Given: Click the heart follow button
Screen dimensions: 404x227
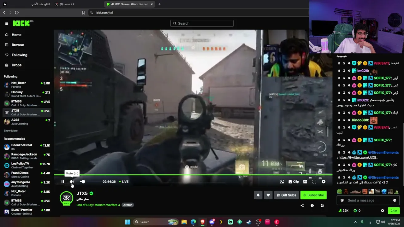Looking at the screenshot, I should (x=268, y=195).
